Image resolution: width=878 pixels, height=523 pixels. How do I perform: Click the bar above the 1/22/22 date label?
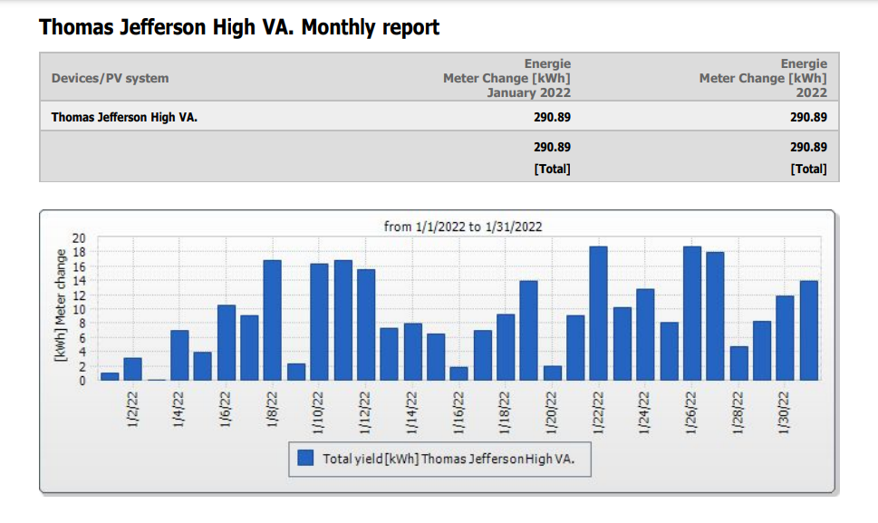599,314
